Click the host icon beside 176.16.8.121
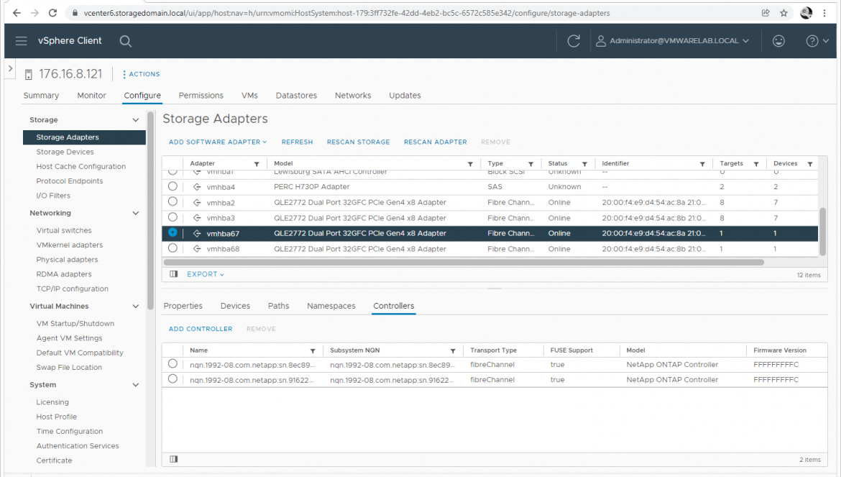 [x=29, y=74]
